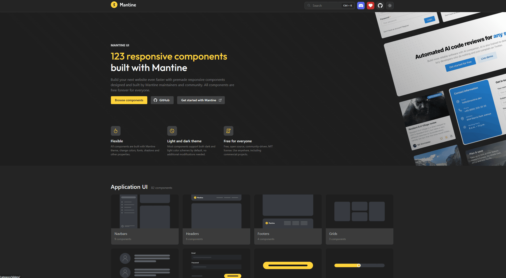
Task: Open the Headers category card
Action: tap(216, 219)
